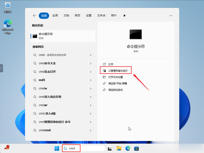Select the md5 suggestion
This screenshot has height=153, width=204.
pos(63,80)
